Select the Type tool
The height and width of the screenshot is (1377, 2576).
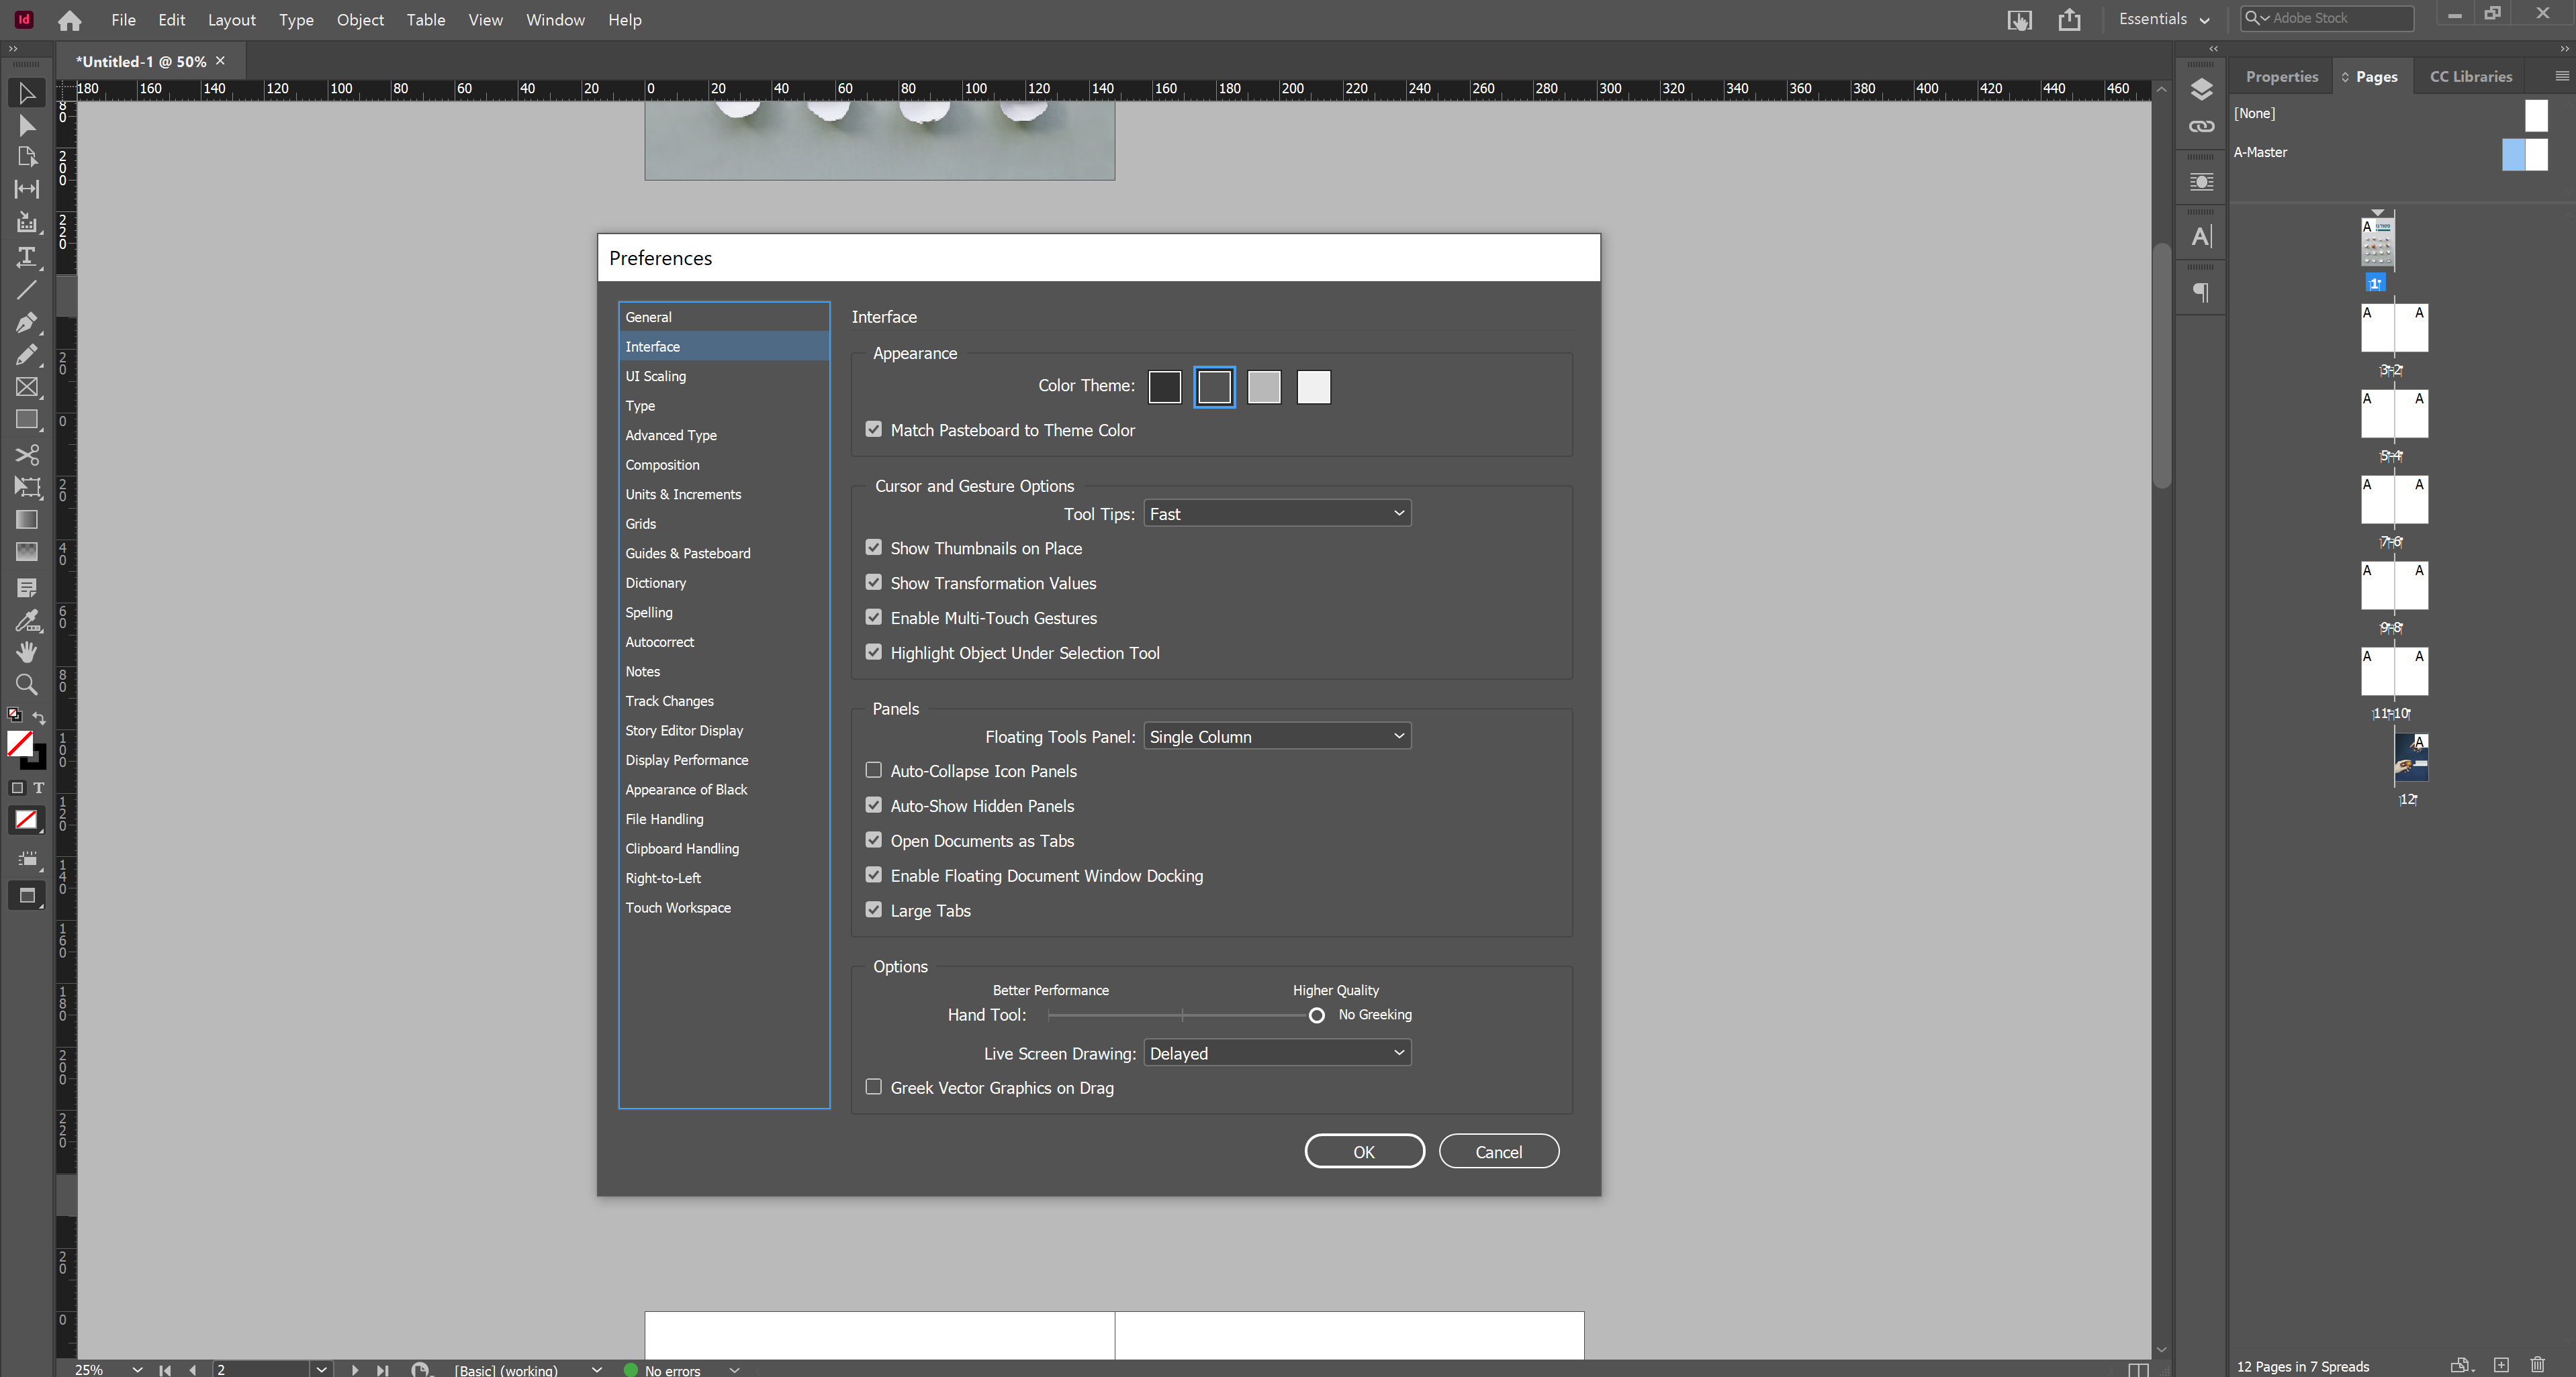(26, 258)
